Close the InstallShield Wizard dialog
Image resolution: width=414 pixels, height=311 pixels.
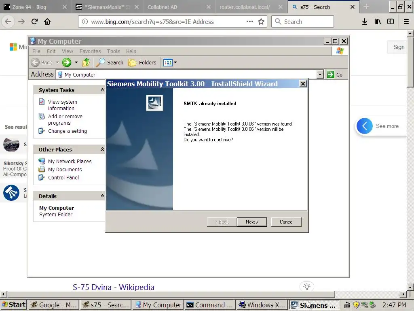(x=303, y=84)
